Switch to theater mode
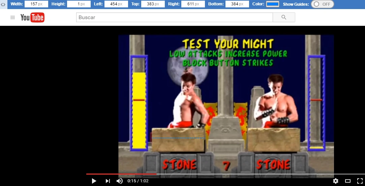 point(348,181)
